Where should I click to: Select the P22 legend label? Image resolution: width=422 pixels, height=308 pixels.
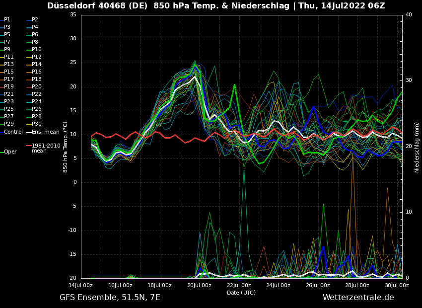[36, 94]
